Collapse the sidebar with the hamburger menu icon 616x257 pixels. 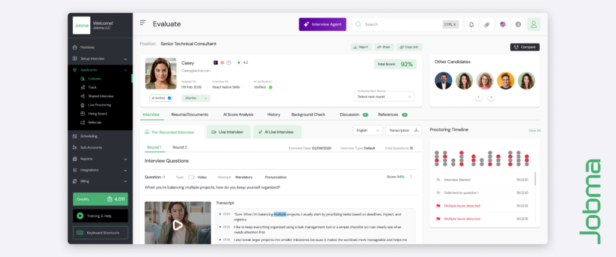tap(143, 23)
